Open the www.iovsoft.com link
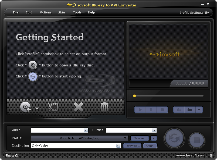This screenshot has width=217, height=160. pos(190,155)
